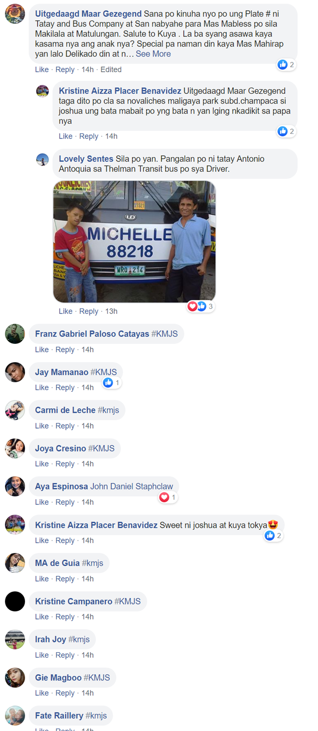Open the Michelle 88218 bus photo
This screenshot has height=731, width=318.
pyautogui.click(x=134, y=242)
